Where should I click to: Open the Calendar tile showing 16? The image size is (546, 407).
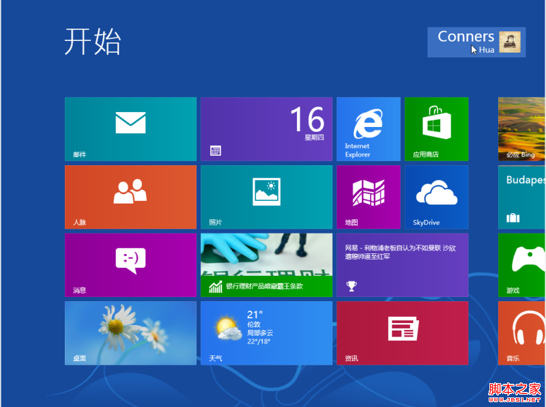coord(266,129)
